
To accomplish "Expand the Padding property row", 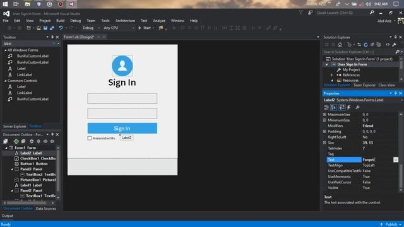I will click(x=324, y=131).
